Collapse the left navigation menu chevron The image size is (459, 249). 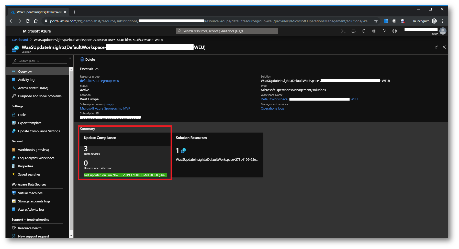click(x=70, y=58)
